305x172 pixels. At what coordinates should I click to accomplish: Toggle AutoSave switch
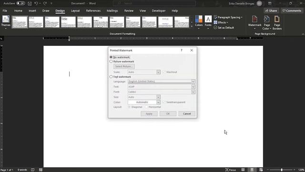(20, 3)
